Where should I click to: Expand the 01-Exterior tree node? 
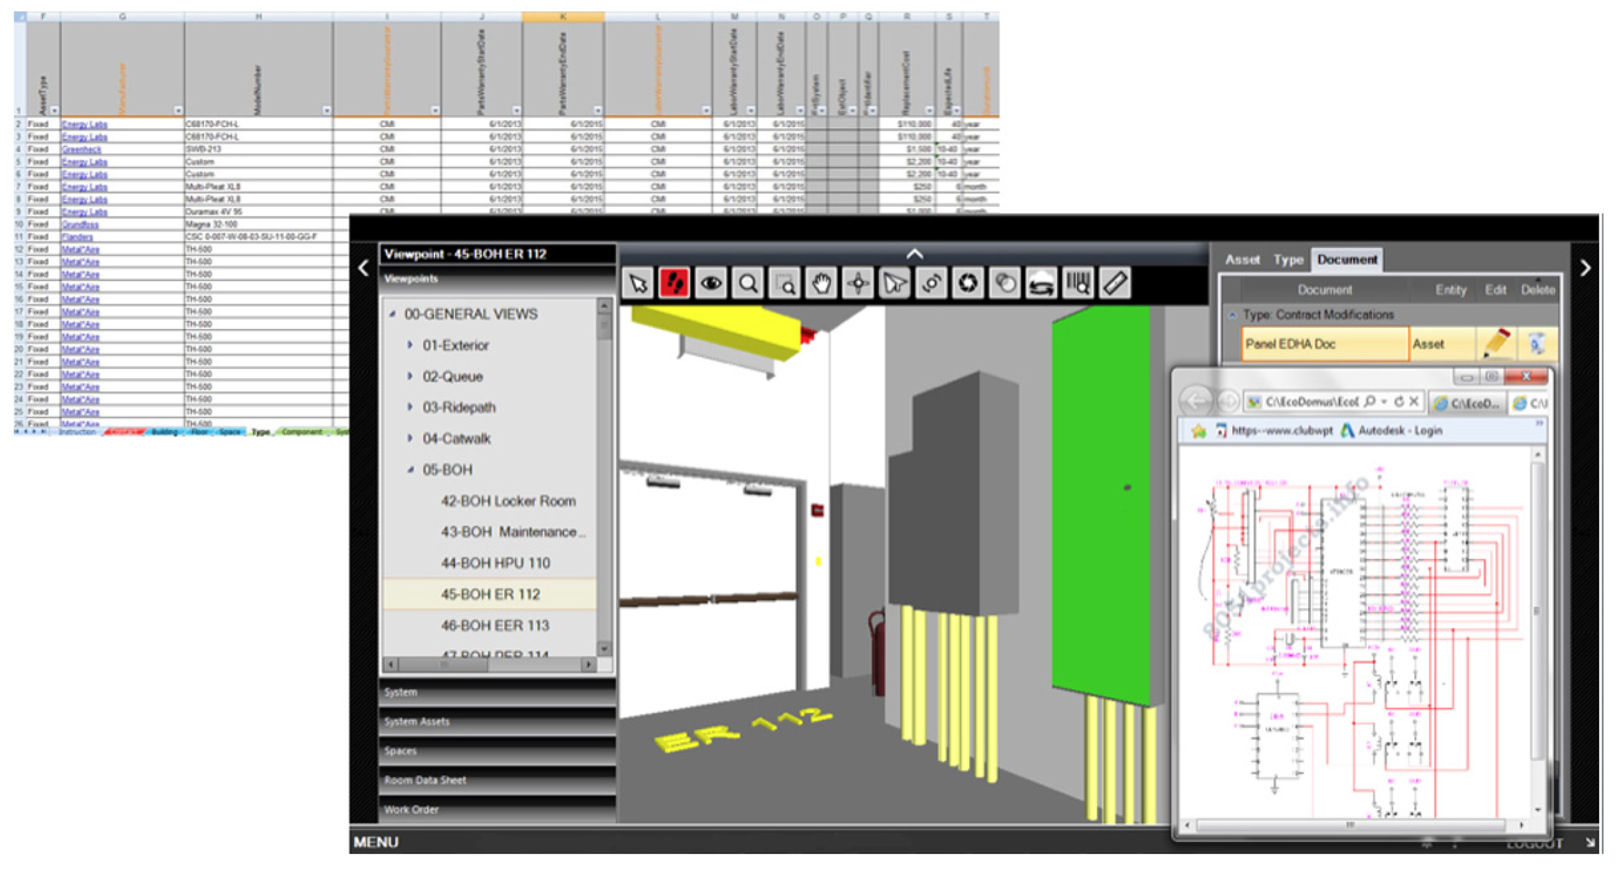pos(410,345)
